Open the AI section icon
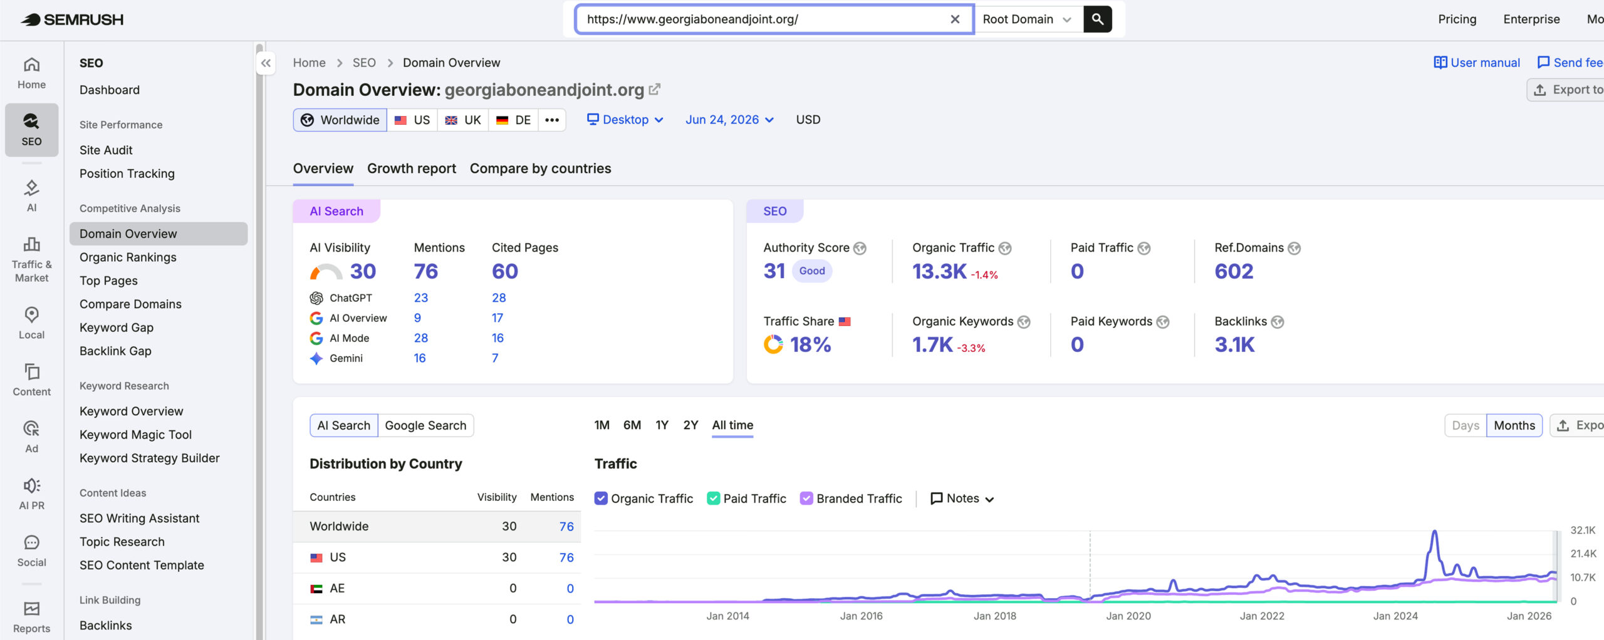This screenshot has height=640, width=1604. pos(31,195)
